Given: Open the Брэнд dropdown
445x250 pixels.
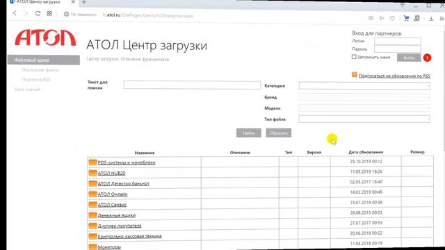Looking at the screenshot, I should [x=364, y=97].
